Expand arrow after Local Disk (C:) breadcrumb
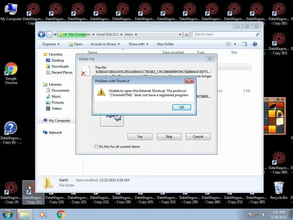This screenshot has height=220, width=293. (121, 34)
